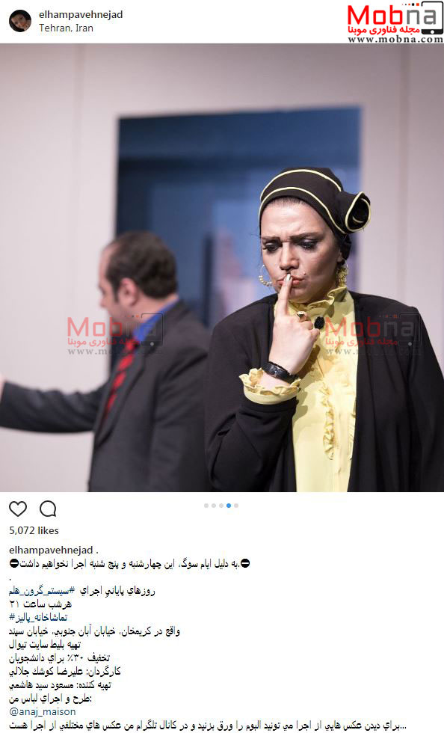Open elhampavehnejad username in post header
The width and height of the screenshot is (444, 733).
(x=81, y=14)
